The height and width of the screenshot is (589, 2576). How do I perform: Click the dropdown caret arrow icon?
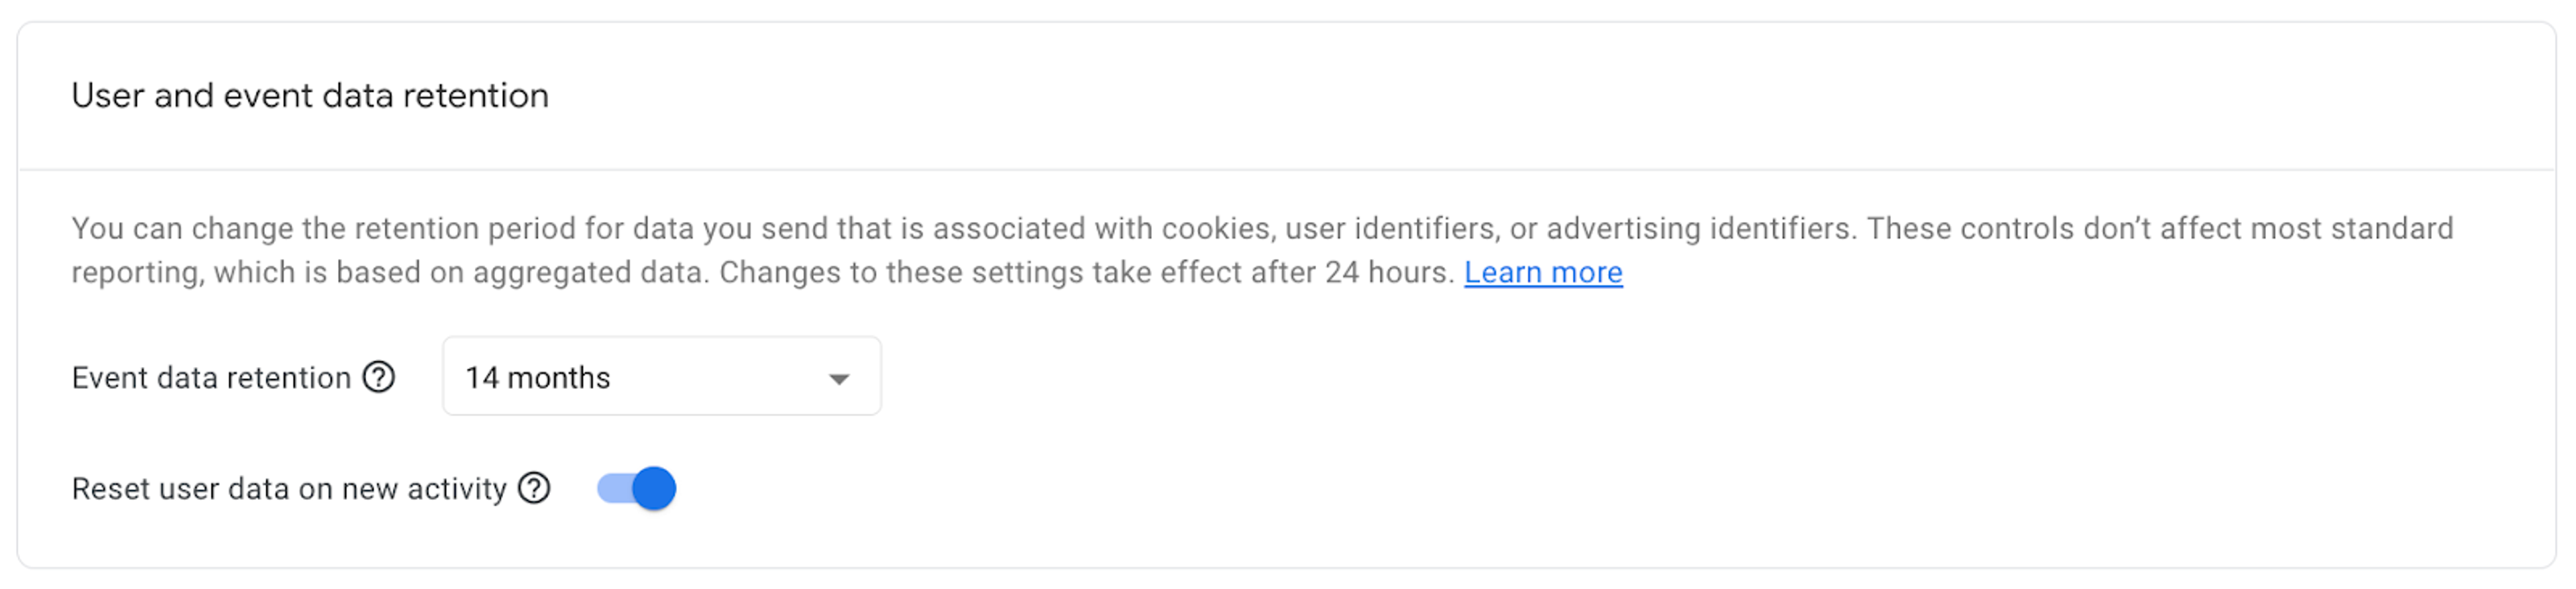coord(839,379)
